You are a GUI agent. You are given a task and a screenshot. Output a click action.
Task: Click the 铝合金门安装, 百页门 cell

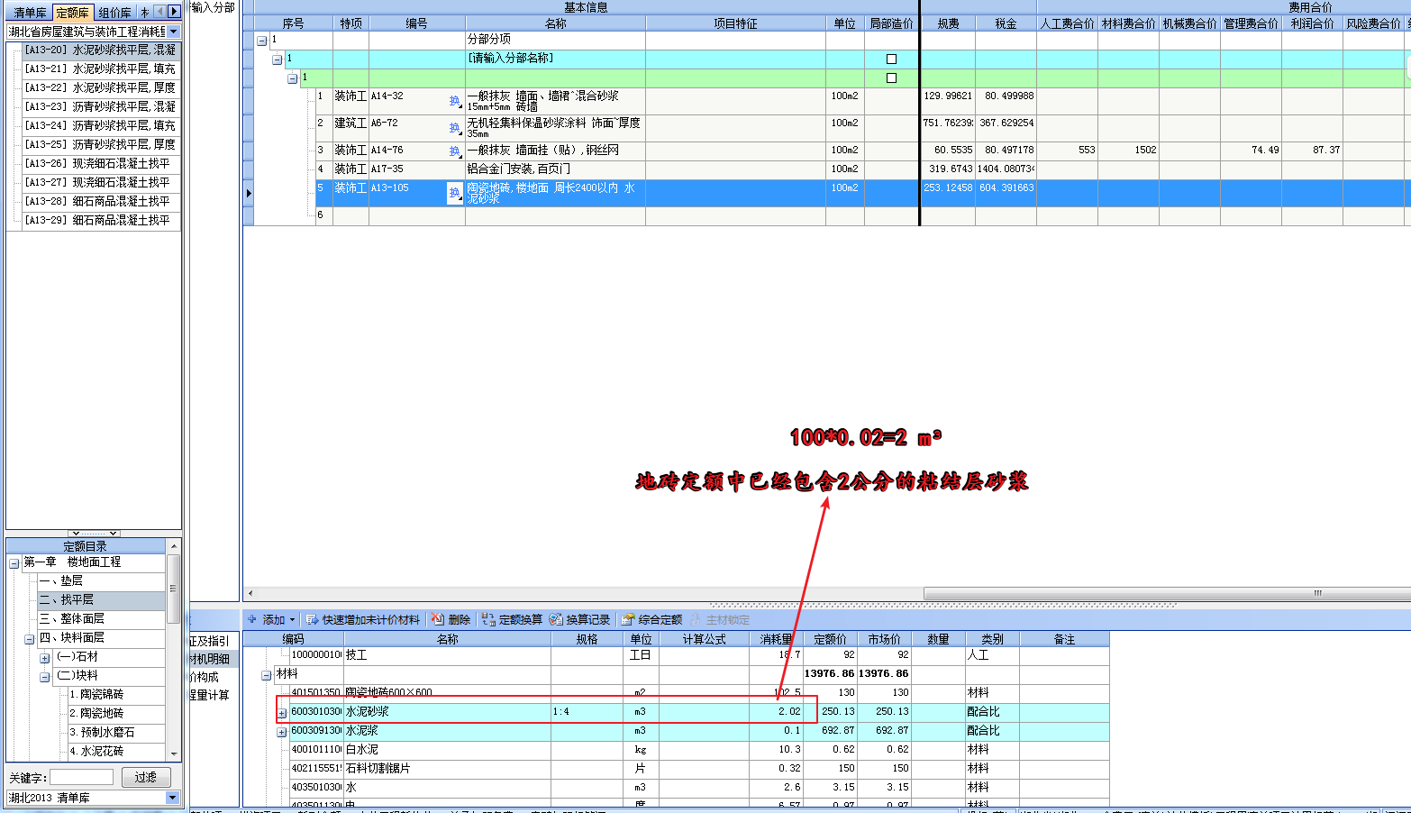pyautogui.click(x=555, y=169)
